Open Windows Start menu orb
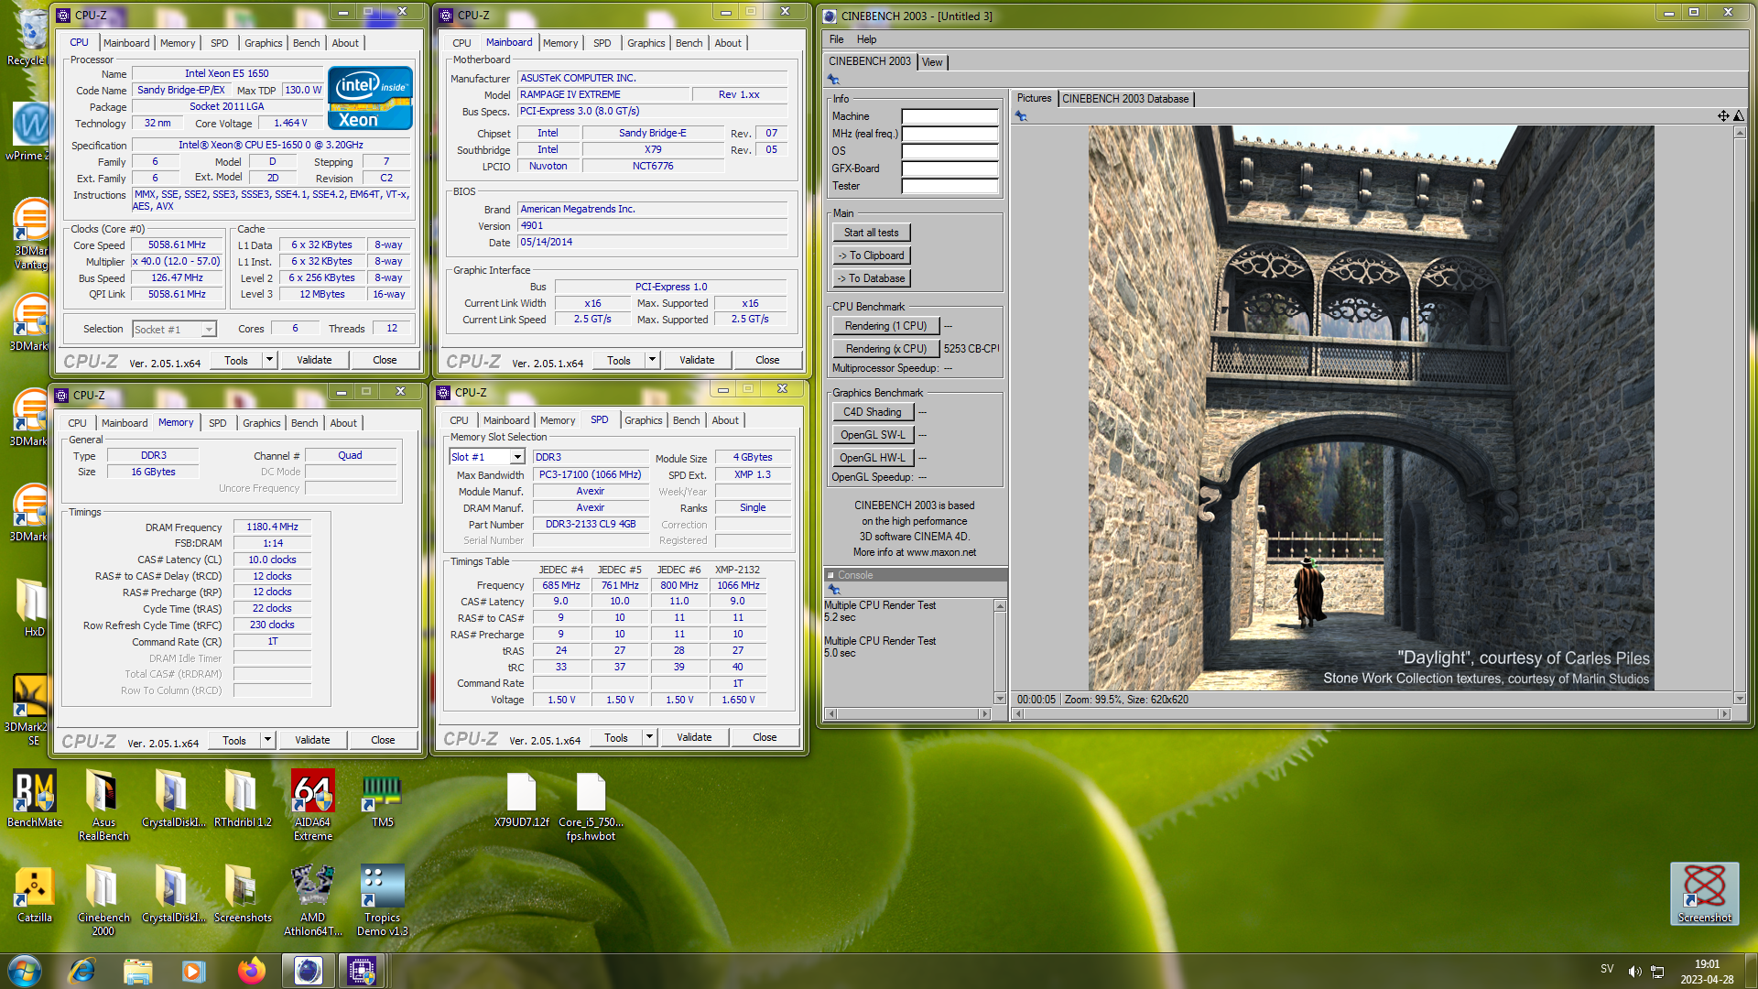Screen dimensions: 1758x989 (x=25, y=970)
